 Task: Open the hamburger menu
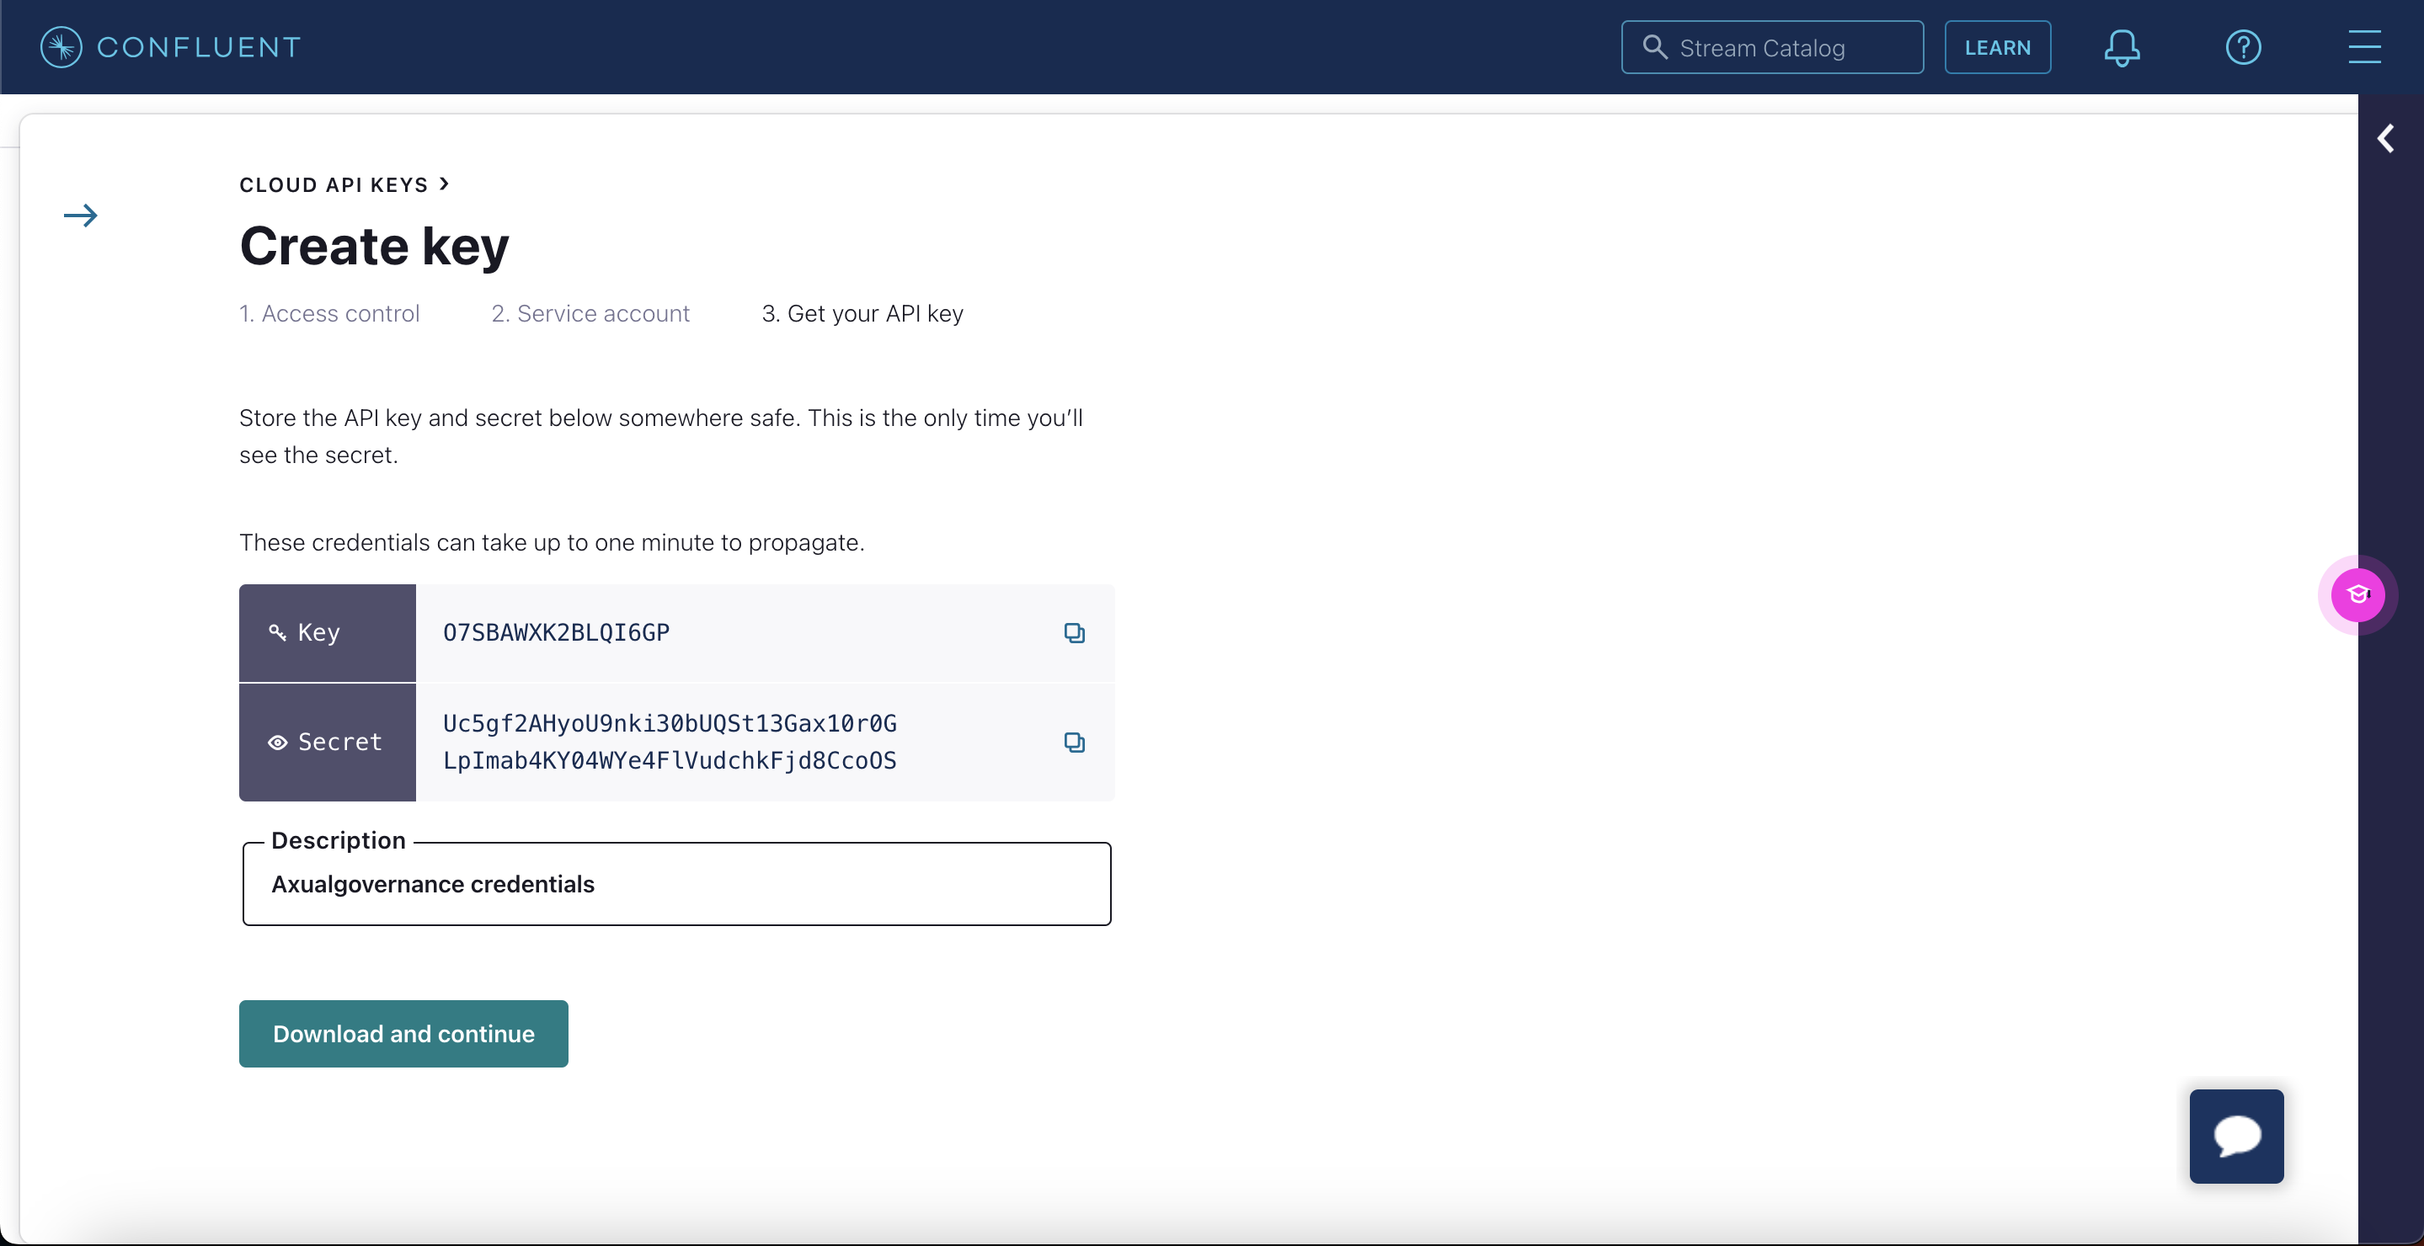pos(2363,47)
